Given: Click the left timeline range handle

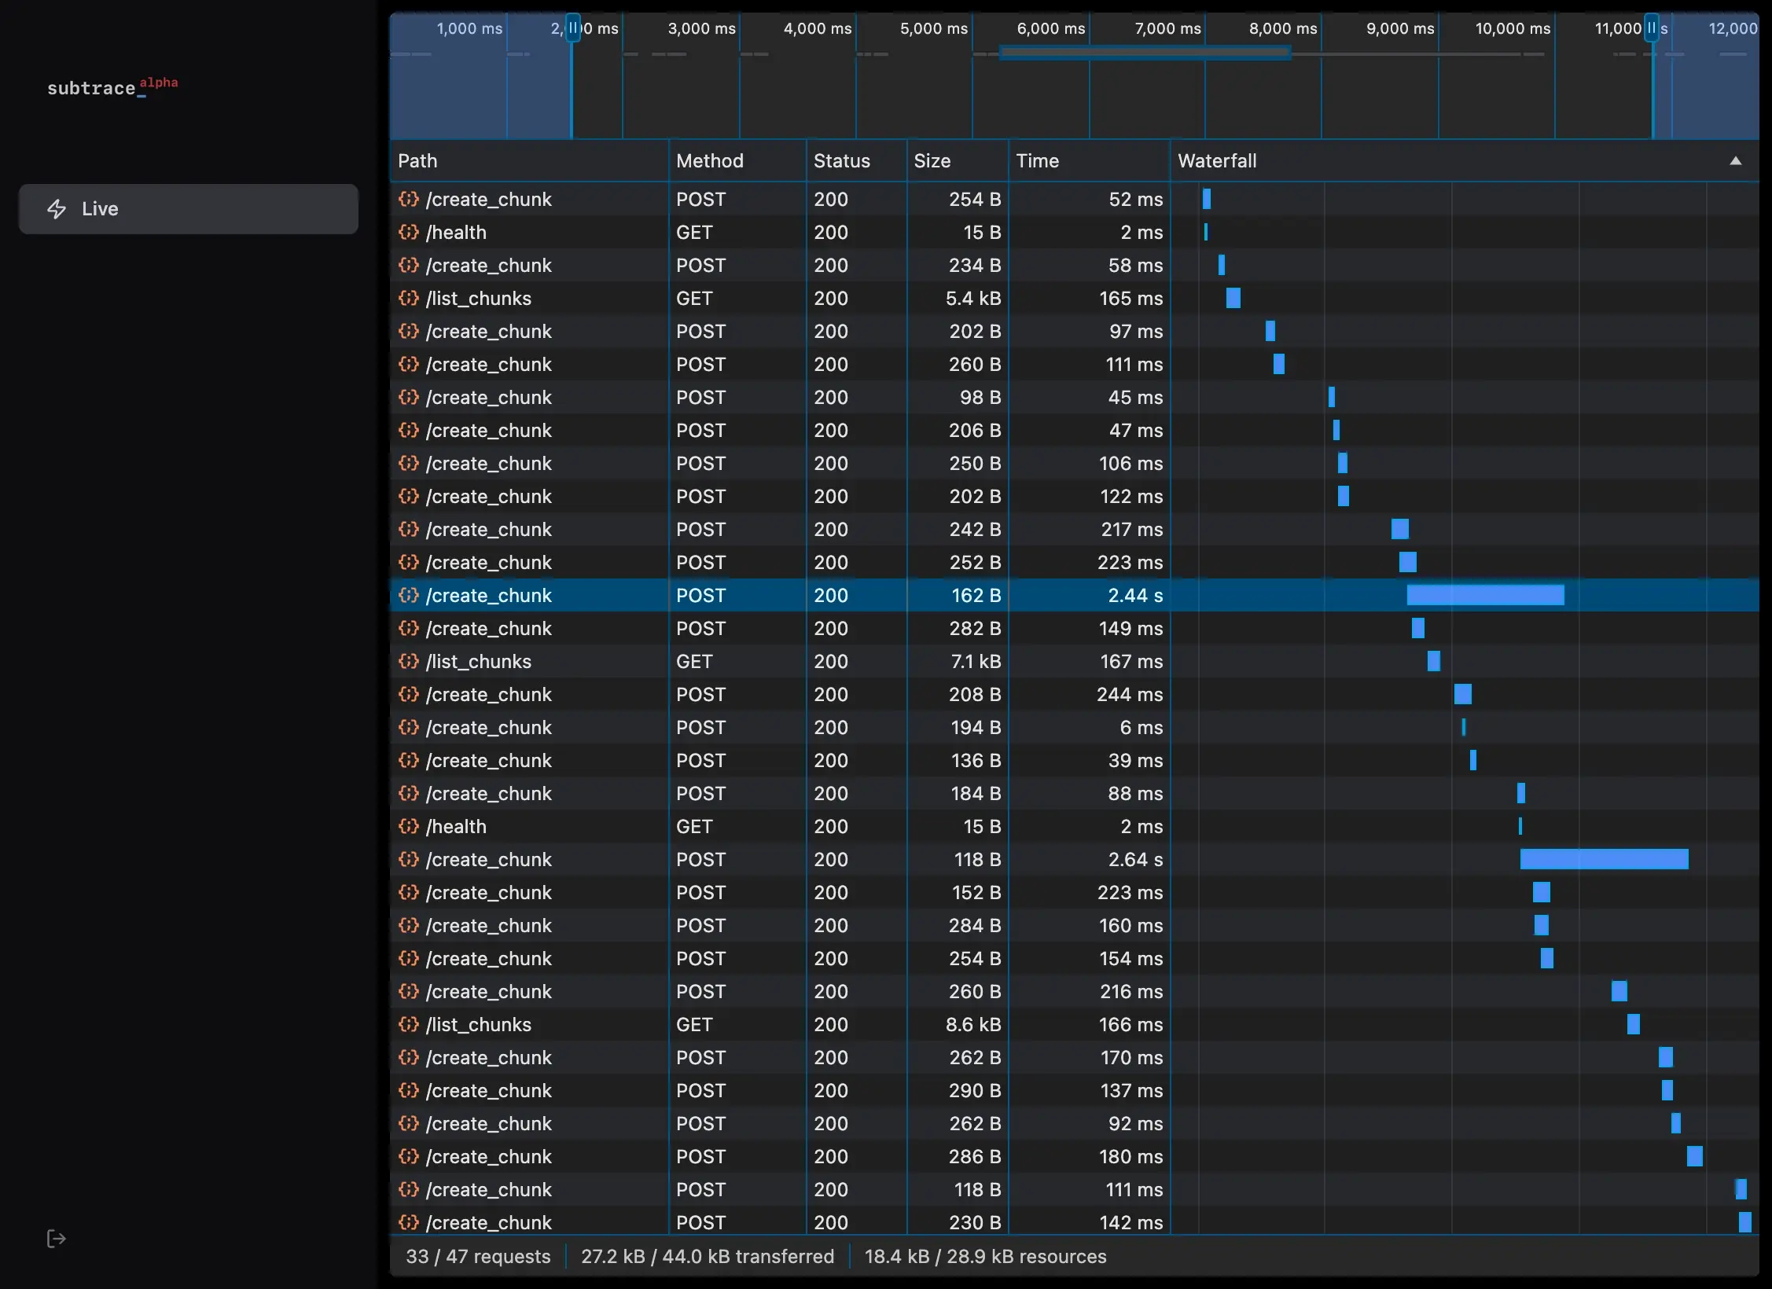Looking at the screenshot, I should pyautogui.click(x=573, y=28).
